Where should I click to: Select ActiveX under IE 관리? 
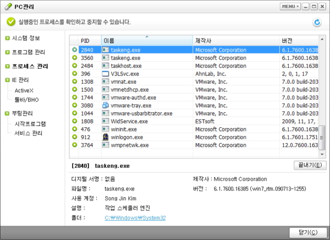[24, 90]
